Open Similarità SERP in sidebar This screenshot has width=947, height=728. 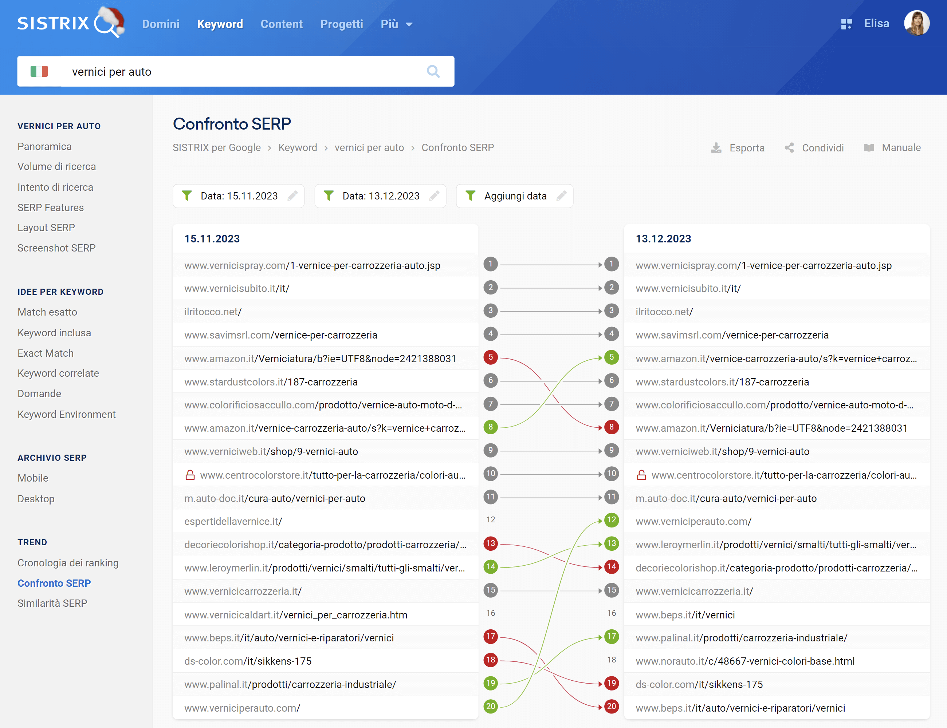[52, 603]
